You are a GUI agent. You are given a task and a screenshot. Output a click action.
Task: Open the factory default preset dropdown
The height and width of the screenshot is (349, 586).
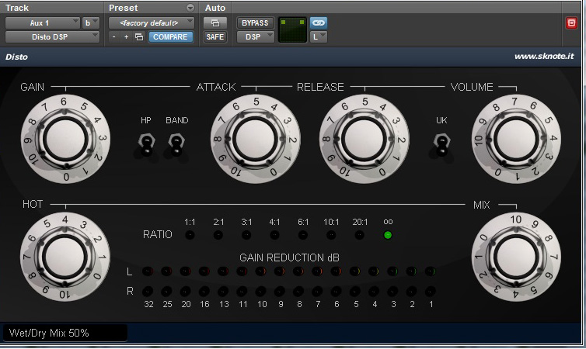point(151,22)
